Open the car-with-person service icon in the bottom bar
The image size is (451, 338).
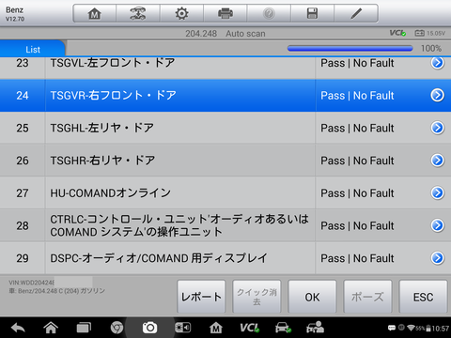click(x=315, y=328)
